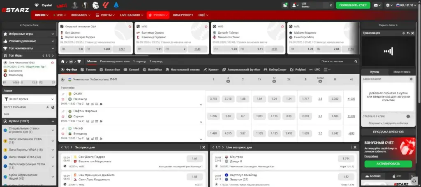
Task: Click the globe icon beside 10777 События
Action: 53,107
